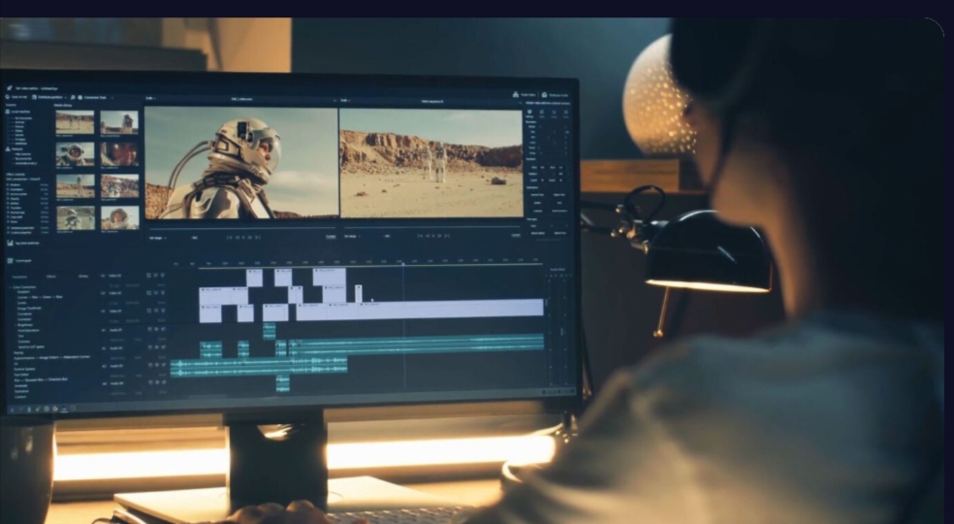Image resolution: width=954 pixels, height=524 pixels.
Task: Open the Set range dropdown under the left preview
Action: (x=158, y=238)
